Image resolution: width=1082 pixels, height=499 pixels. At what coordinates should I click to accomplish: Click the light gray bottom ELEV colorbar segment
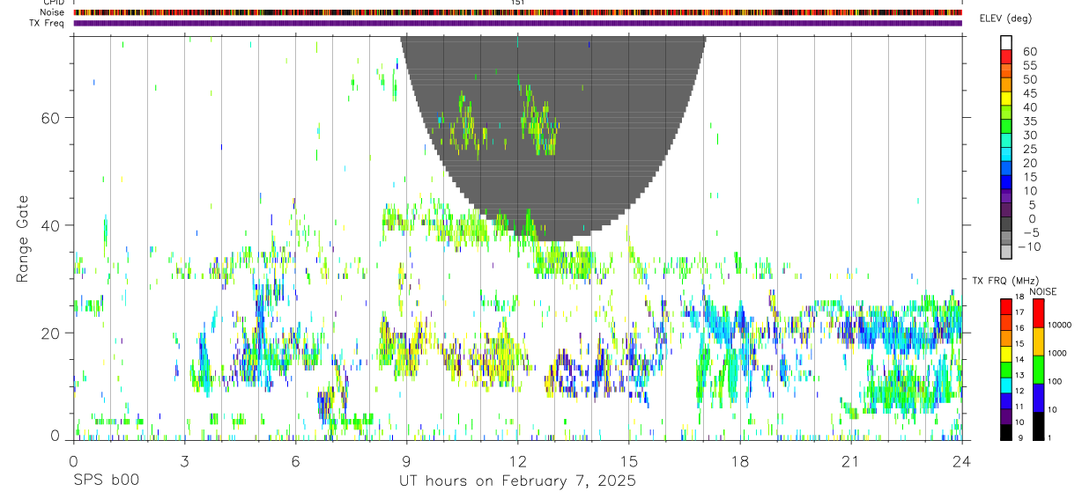[x=1006, y=253]
